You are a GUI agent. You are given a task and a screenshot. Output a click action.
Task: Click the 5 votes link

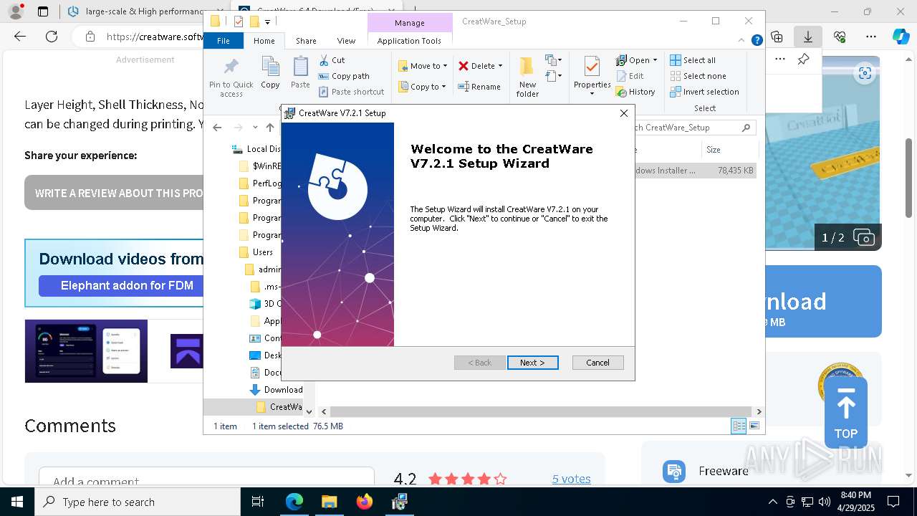point(571,479)
